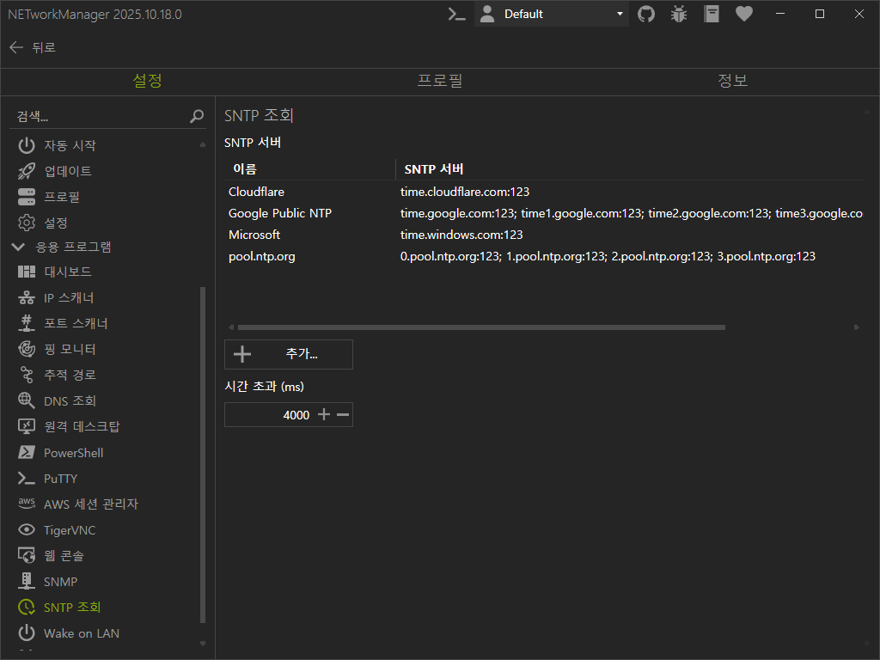
Task: Select the Cloudflare server row
Action: [x=544, y=192]
